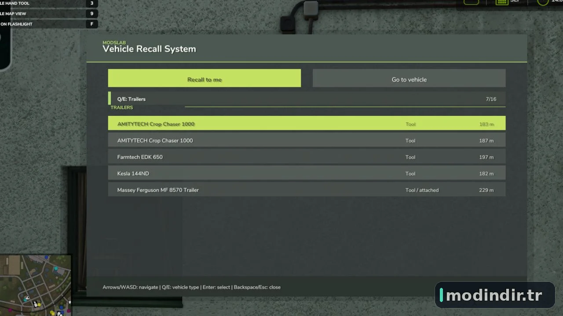Click the 197 m distance value
The width and height of the screenshot is (563, 316).
486,157
